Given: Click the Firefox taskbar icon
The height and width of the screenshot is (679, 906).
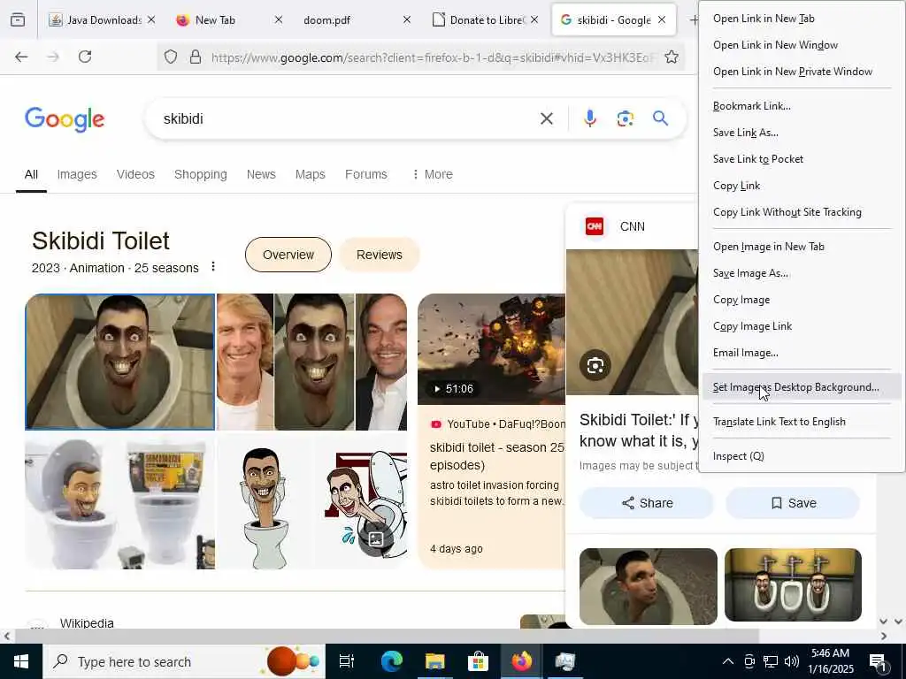Looking at the screenshot, I should click(x=521, y=661).
